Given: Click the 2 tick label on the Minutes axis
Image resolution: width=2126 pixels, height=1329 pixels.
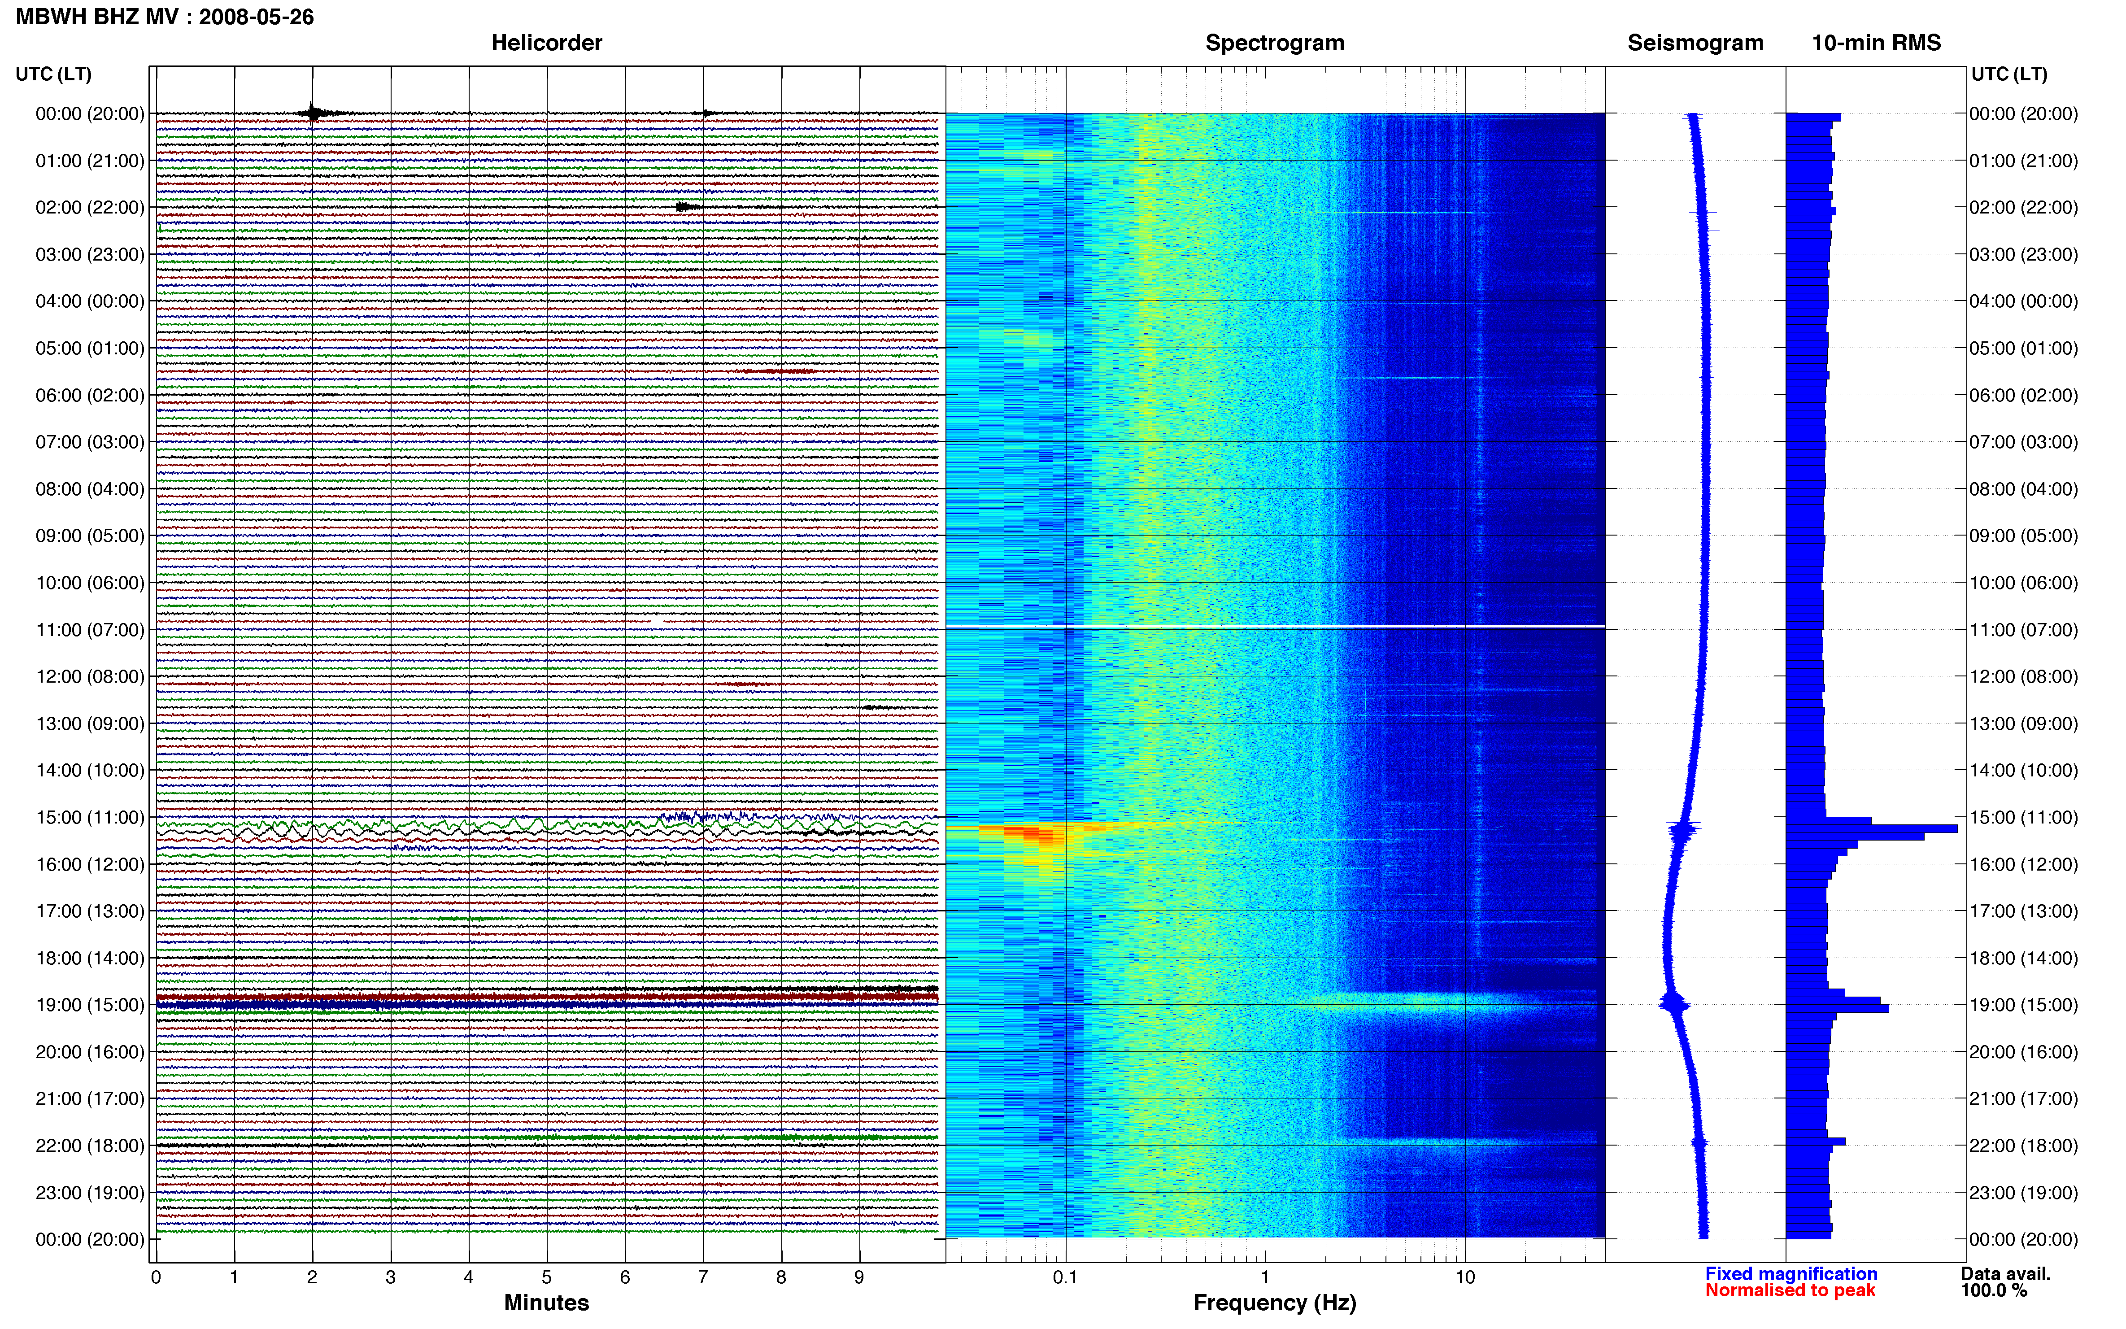Looking at the screenshot, I should point(312,1278).
